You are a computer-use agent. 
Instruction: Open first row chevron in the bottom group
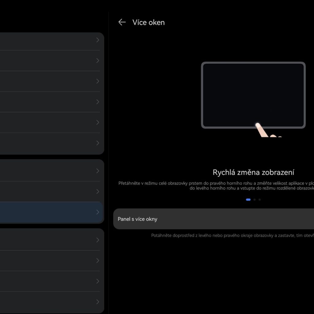click(98, 240)
